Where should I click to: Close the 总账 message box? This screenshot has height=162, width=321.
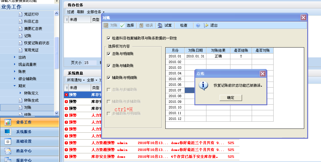point(263,74)
